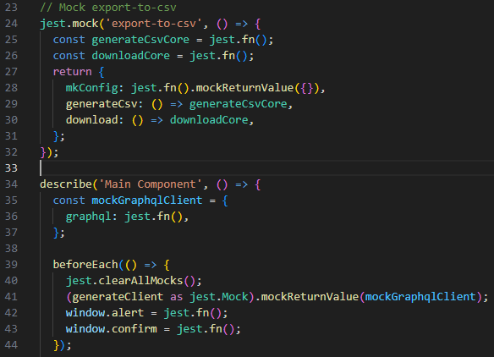Viewport: 494px width, 357px height.
Task: Click mockReturnValue on the mkConfig line
Action: pos(244,88)
